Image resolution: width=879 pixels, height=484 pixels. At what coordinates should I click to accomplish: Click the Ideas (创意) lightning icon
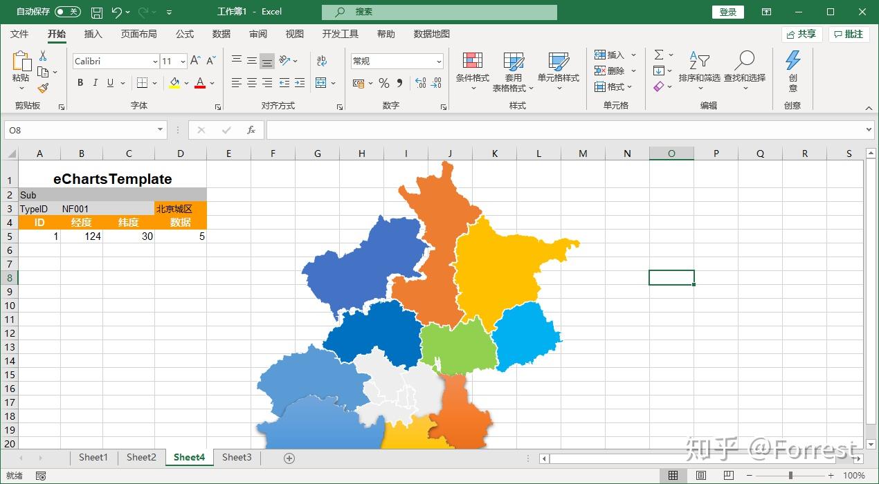[793, 71]
